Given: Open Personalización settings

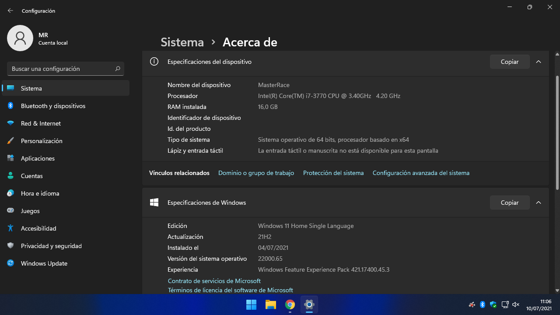Looking at the screenshot, I should click(x=42, y=141).
